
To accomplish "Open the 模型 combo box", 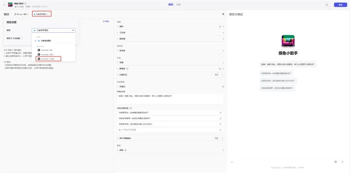I will tap(54, 30).
